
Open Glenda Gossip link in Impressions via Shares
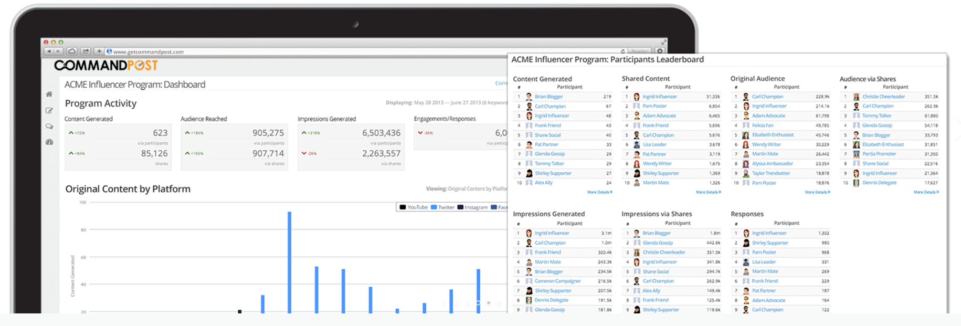[658, 243]
